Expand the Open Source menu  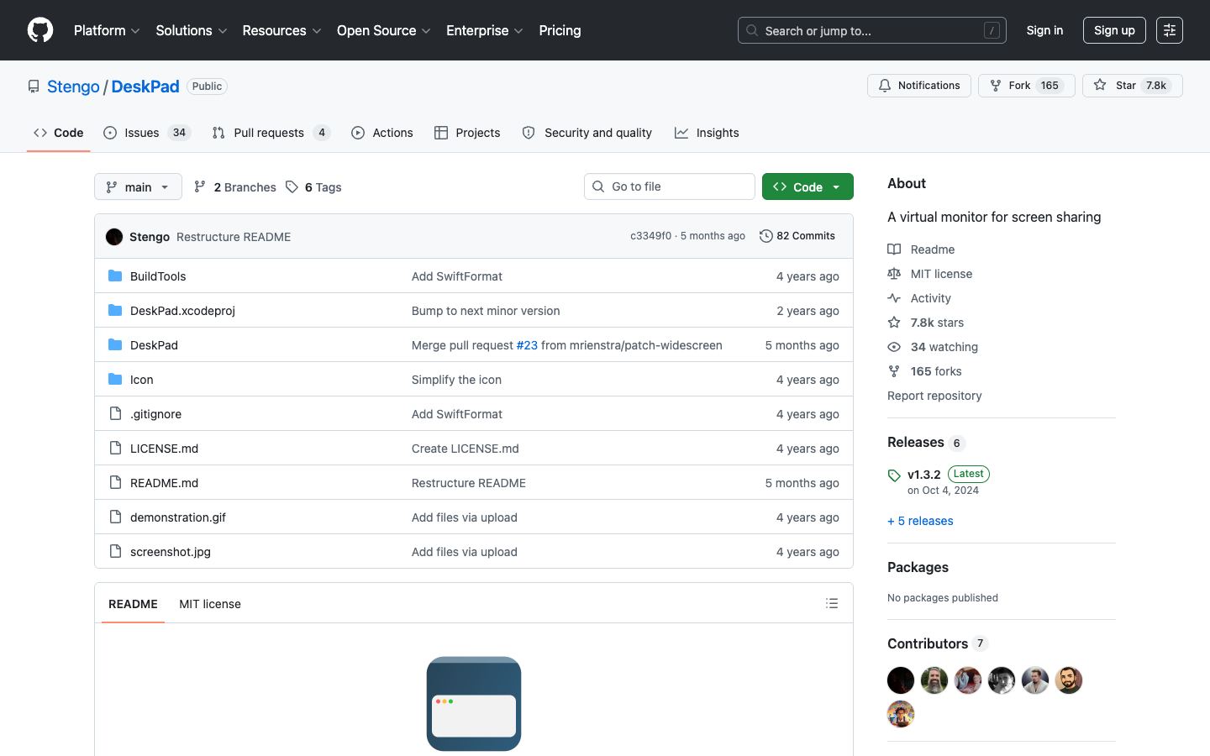click(384, 30)
